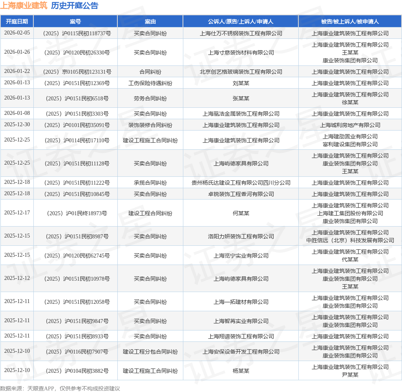Screen dimensions: 402x392
Task: Click the 开庭日期 column header
Action: 17,22
